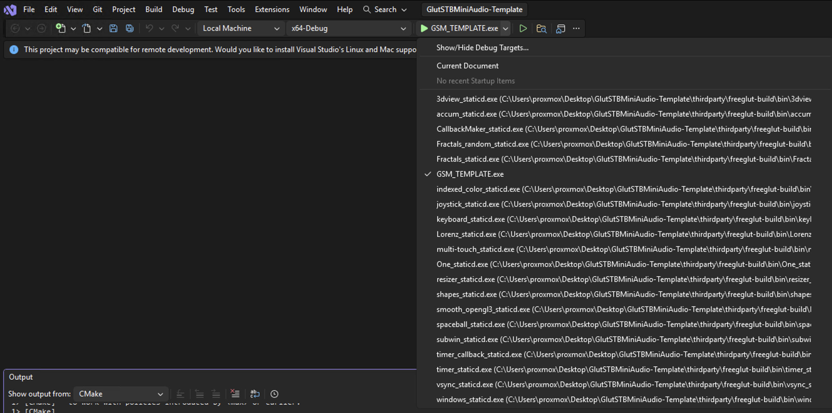Select Show/Hide Debug Targets menu entry
This screenshot has height=413, width=832.
coord(482,48)
